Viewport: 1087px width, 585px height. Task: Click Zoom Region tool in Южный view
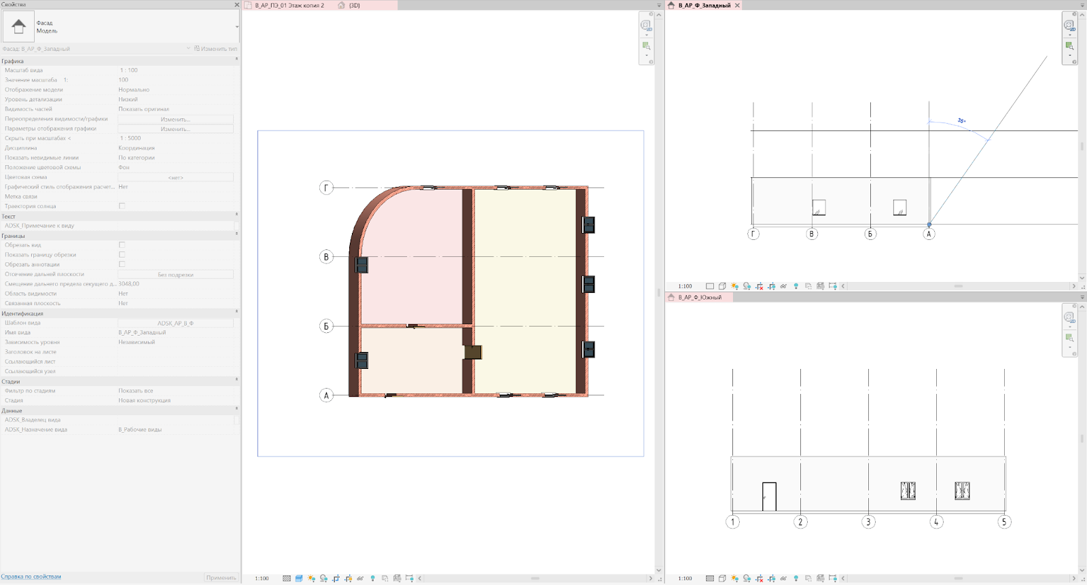tap(1069, 338)
